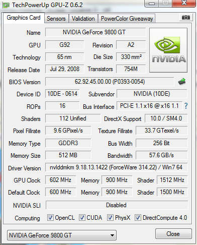Screen dimensions: 197x245
Task: Click the bus interface question mark
Action: pyautogui.click(x=186, y=106)
